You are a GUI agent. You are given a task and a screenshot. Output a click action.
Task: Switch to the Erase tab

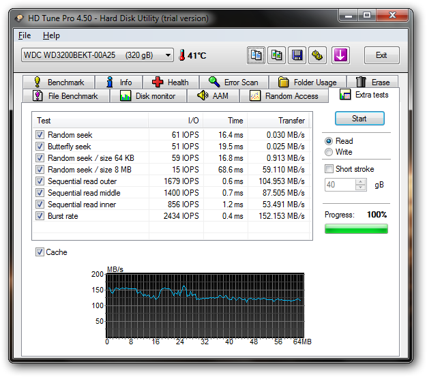(x=373, y=82)
